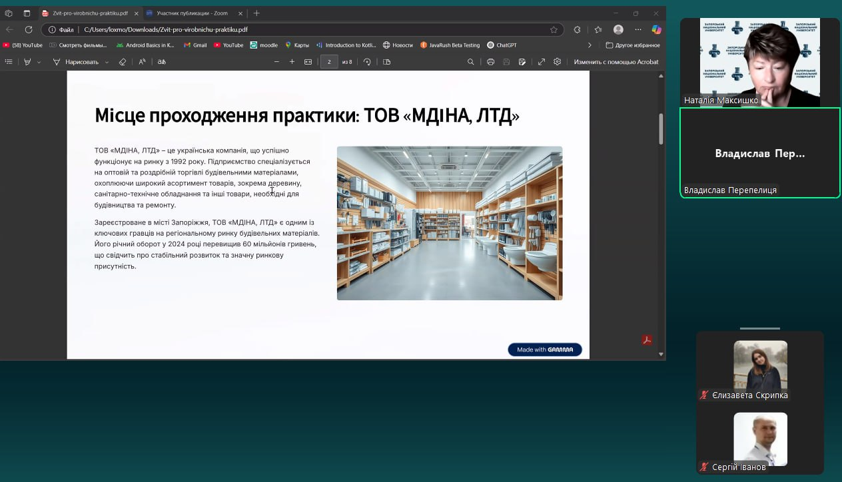Open the ChatGPT bookmark

[502, 45]
